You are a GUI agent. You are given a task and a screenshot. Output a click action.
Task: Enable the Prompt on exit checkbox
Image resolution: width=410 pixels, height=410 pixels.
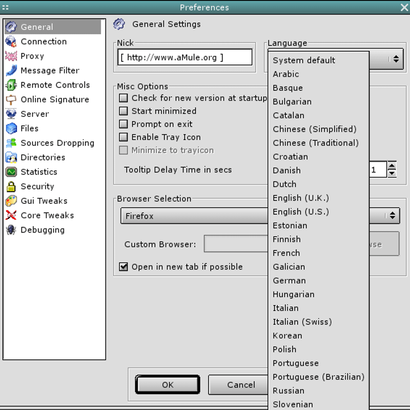[x=123, y=124]
